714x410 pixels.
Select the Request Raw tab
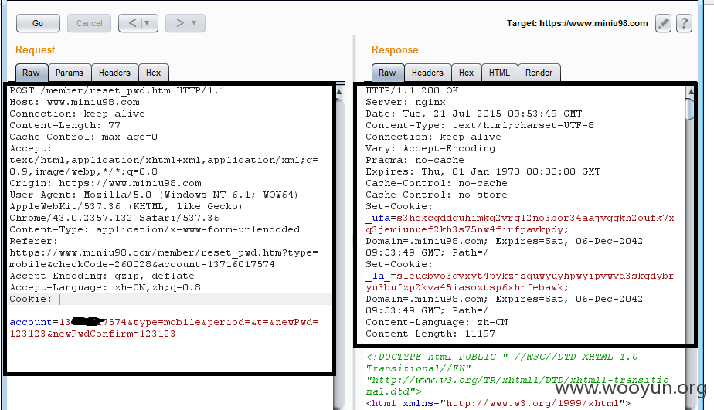pyautogui.click(x=31, y=73)
